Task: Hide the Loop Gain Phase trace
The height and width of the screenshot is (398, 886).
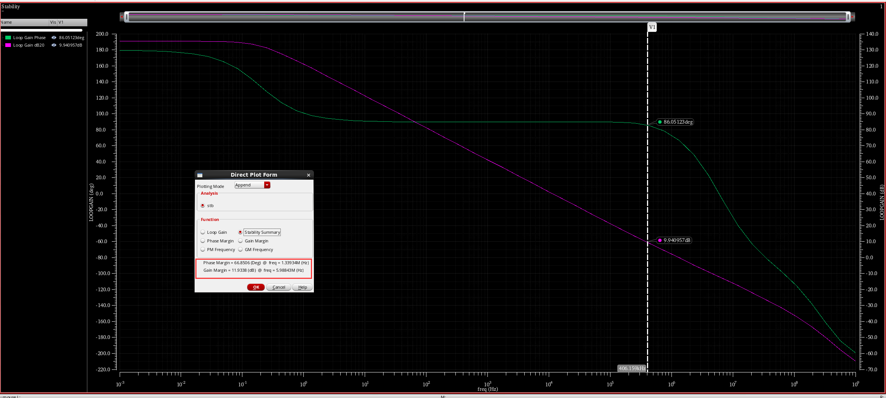Action: coord(54,38)
